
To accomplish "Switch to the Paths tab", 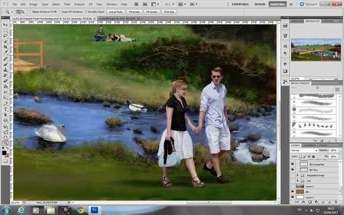I will point(323,145).
